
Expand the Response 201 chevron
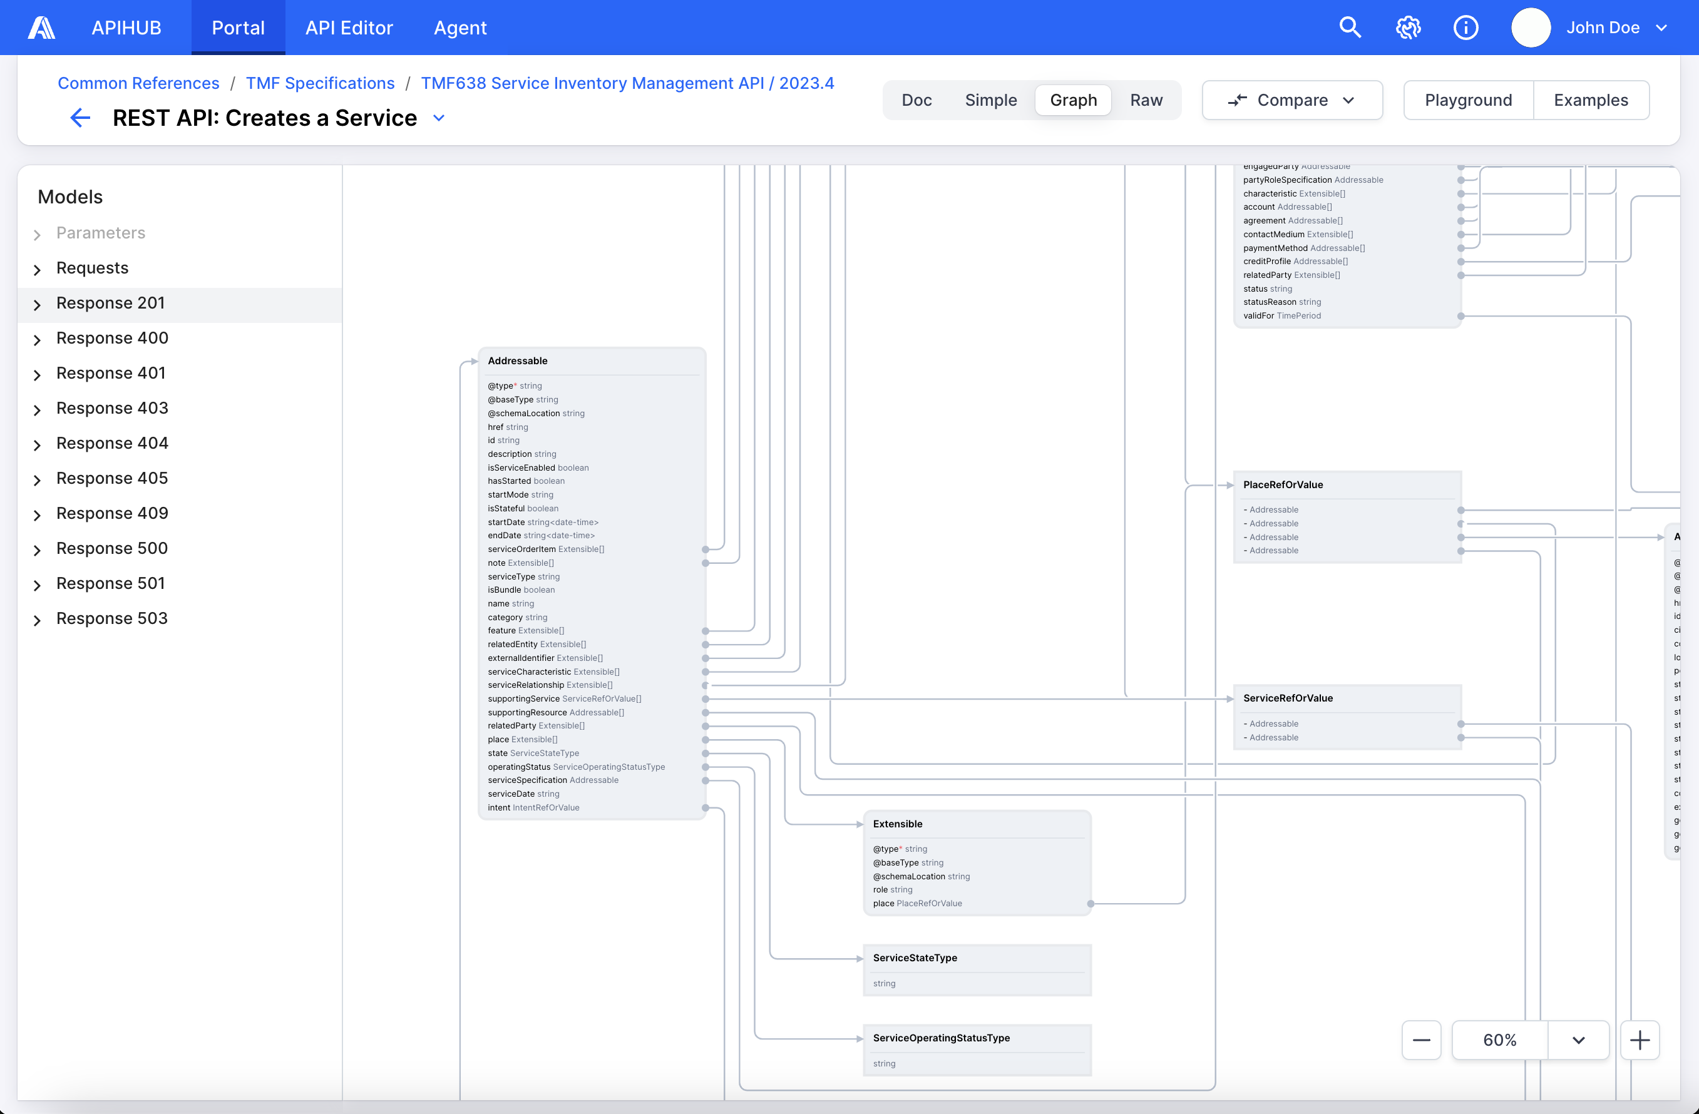coord(37,305)
